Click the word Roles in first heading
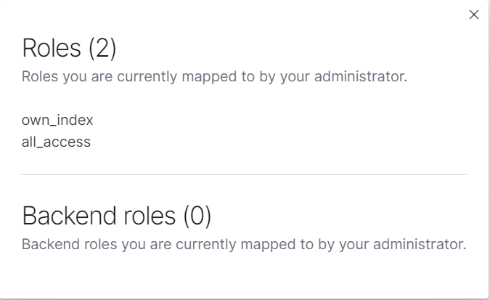Image resolution: width=490 pixels, height=300 pixels. [x=52, y=49]
